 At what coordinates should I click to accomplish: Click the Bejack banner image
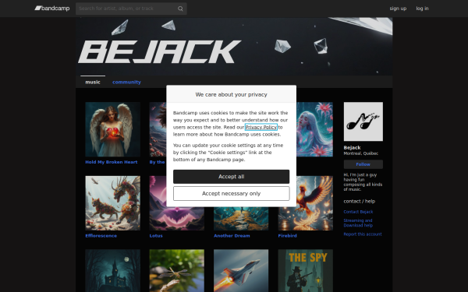coord(234,46)
